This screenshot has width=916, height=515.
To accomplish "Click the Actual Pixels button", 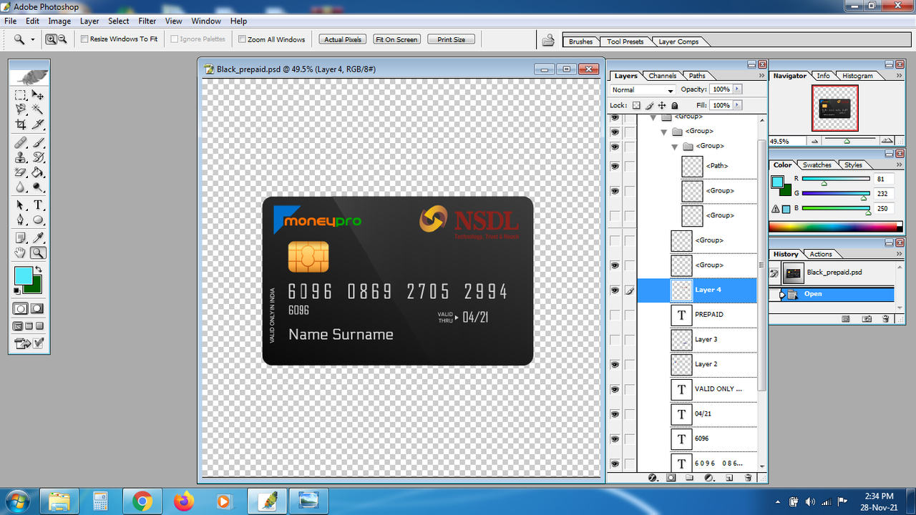I will pyautogui.click(x=343, y=39).
